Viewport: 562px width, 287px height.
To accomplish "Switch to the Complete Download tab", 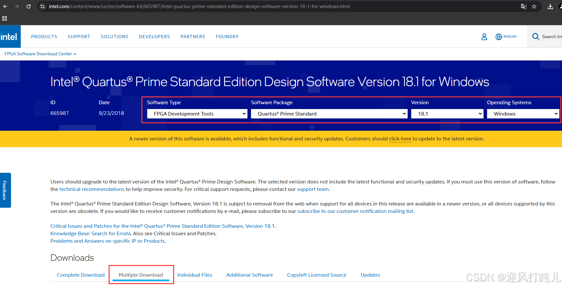I will pyautogui.click(x=81, y=275).
